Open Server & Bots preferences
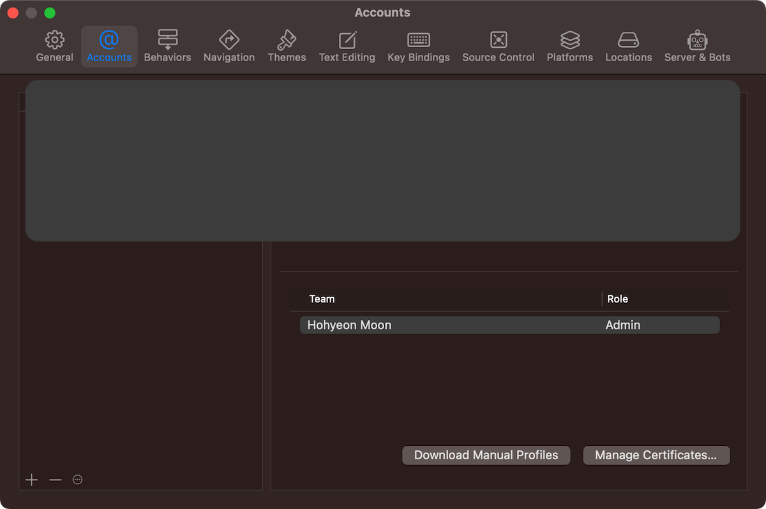The width and height of the screenshot is (766, 509). 697,47
